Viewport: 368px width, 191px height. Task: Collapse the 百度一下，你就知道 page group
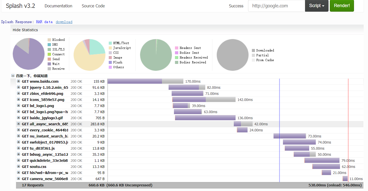(x=13, y=76)
